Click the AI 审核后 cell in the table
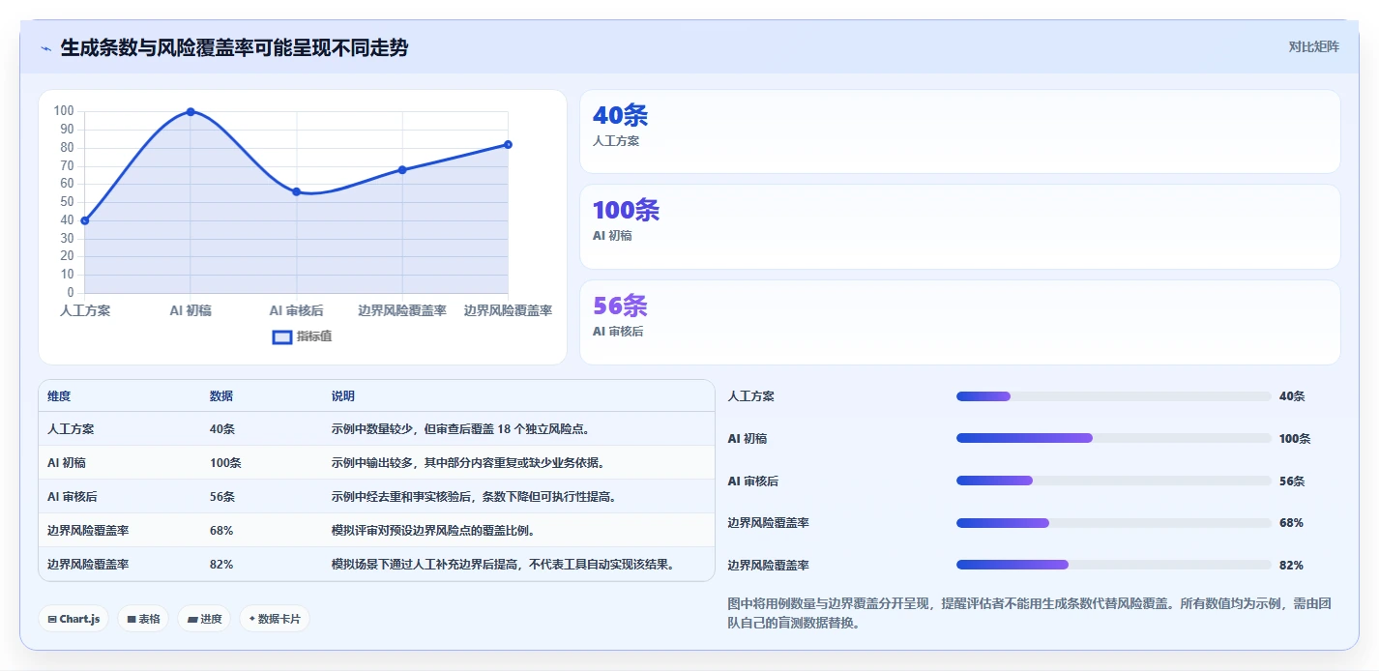This screenshot has height=671, width=1379. coord(73,497)
